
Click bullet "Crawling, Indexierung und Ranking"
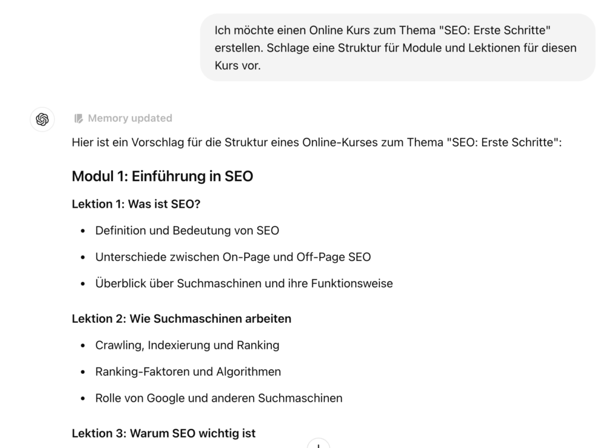click(x=187, y=345)
